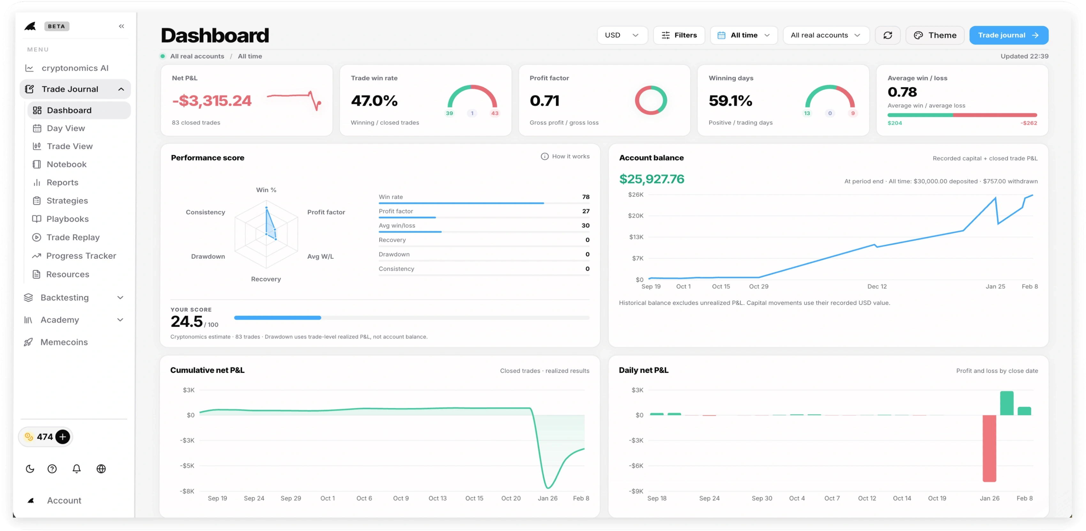Open the USD currency dropdown

(x=622, y=35)
